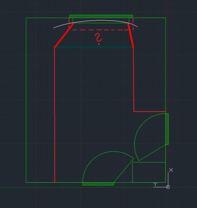
Task: Select the red vertical line on right side
Action: [134, 80]
